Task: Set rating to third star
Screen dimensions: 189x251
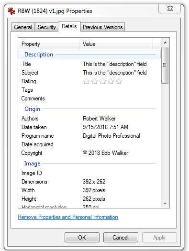Action: point(103,81)
